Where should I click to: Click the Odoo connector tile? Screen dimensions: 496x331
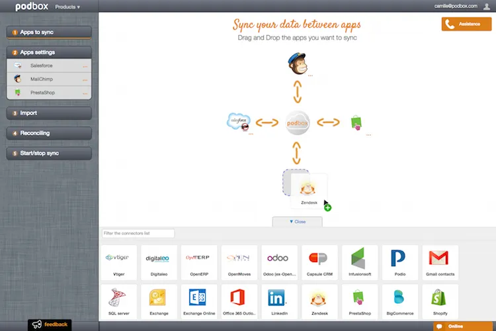tap(279, 262)
